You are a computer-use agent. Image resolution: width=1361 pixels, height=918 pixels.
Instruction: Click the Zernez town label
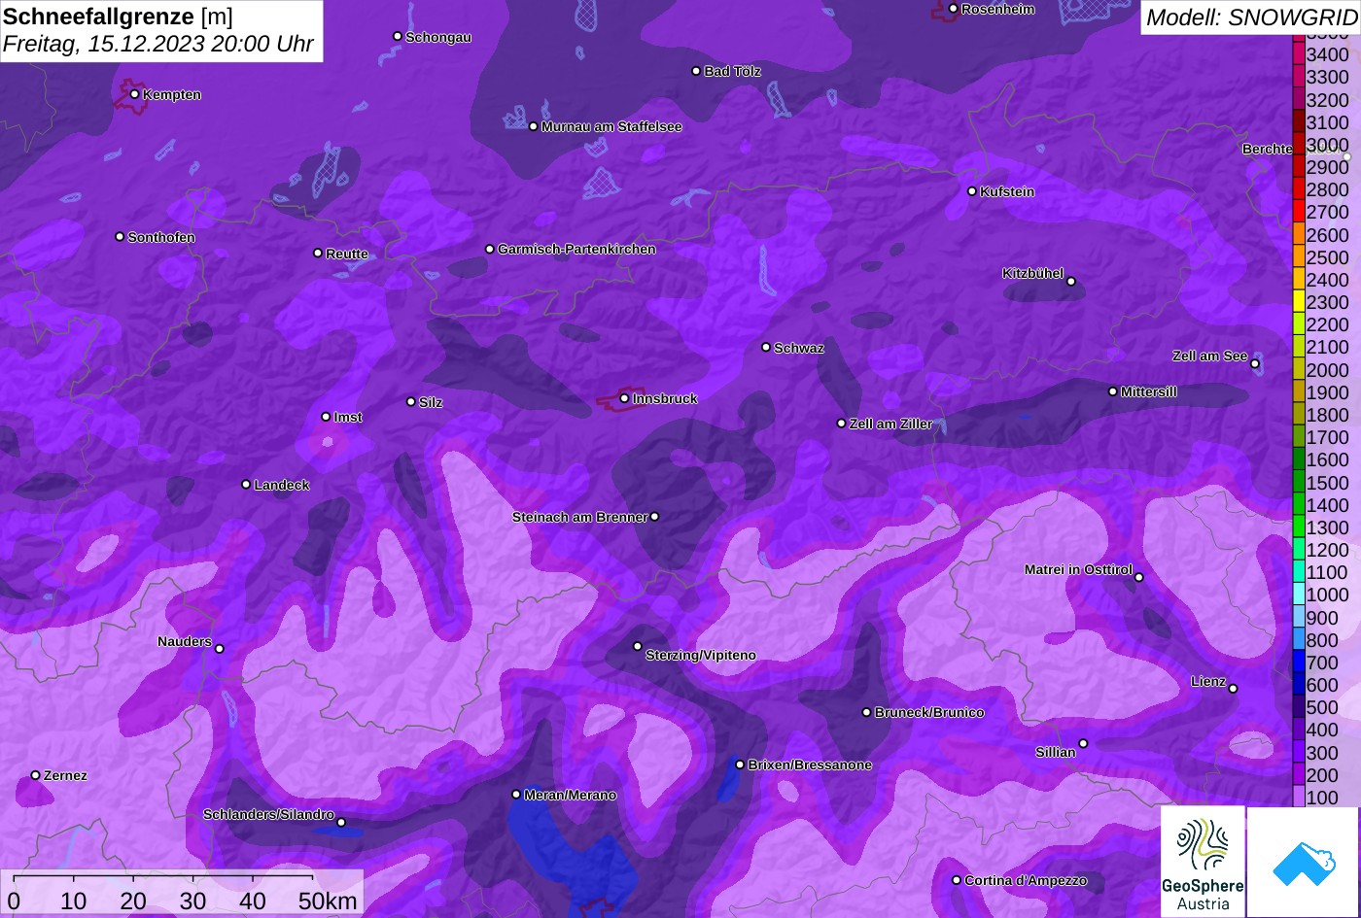coord(65,775)
